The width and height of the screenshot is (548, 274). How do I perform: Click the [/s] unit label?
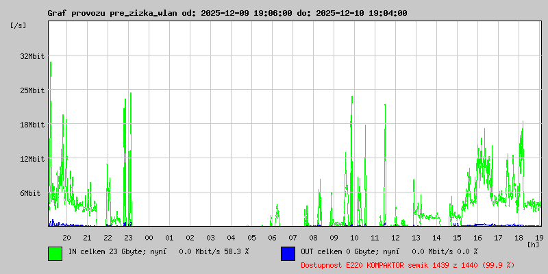coord(18,25)
